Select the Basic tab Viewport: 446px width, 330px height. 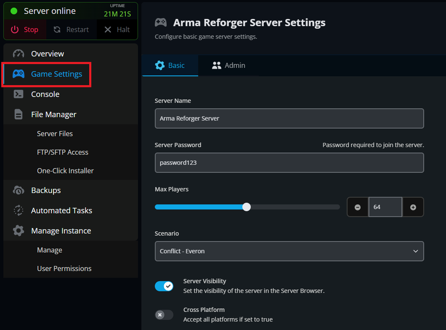click(170, 66)
